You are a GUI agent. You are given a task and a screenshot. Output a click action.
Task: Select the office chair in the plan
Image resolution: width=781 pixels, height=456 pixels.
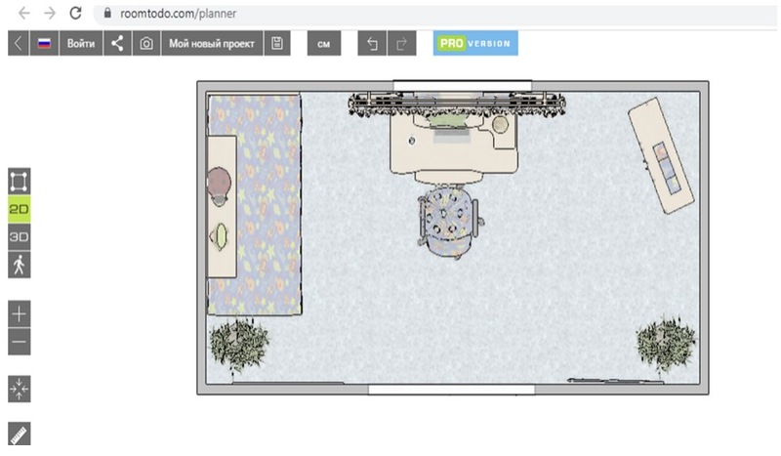coord(450,221)
